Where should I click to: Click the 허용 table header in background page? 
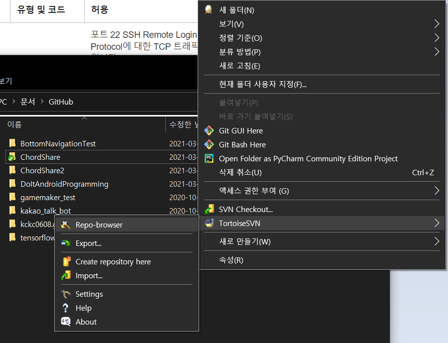tap(100, 9)
